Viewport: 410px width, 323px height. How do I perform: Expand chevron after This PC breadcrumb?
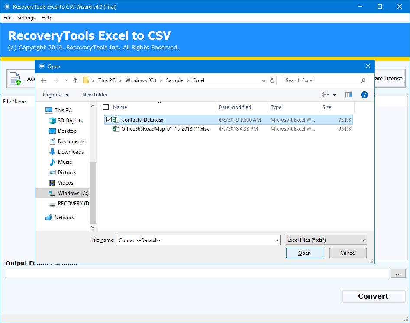tap(120, 80)
